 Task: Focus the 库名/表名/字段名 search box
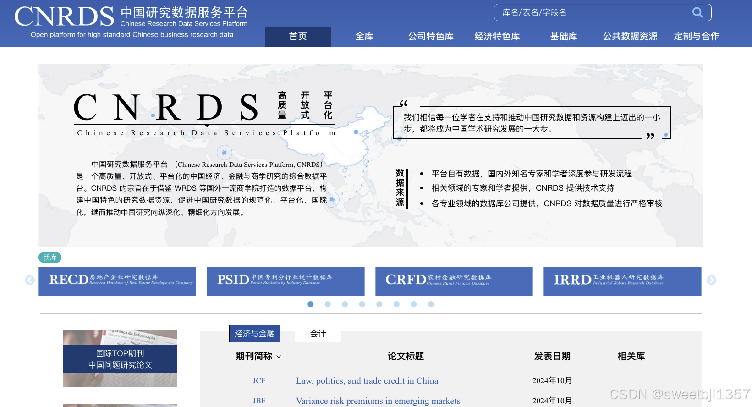(x=602, y=12)
